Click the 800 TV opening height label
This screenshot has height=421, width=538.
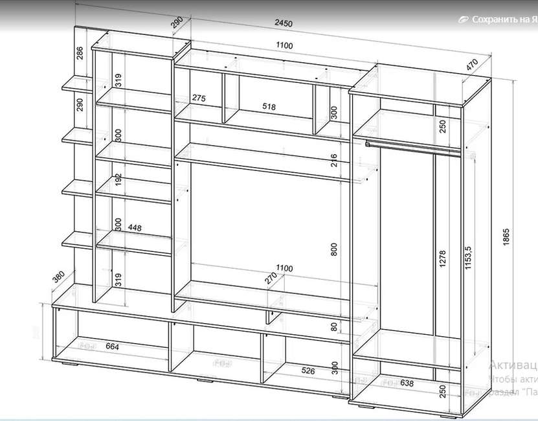tap(334, 249)
